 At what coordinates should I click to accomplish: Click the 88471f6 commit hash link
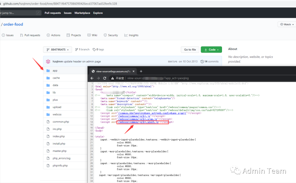173,62
